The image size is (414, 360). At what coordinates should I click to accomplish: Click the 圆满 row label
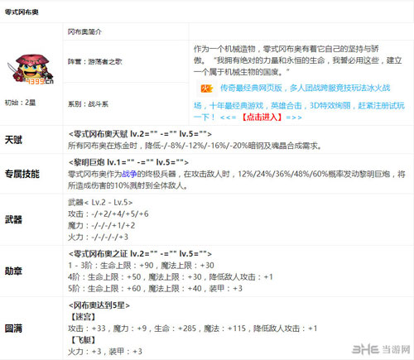[x=13, y=329]
